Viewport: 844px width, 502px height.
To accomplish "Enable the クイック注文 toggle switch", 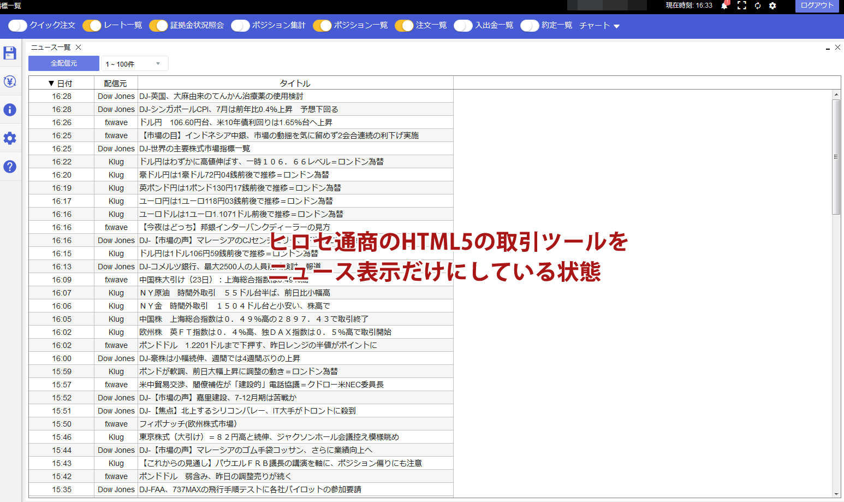I will coord(17,26).
